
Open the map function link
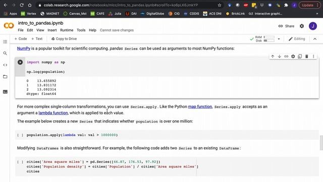[x=200, y=107]
